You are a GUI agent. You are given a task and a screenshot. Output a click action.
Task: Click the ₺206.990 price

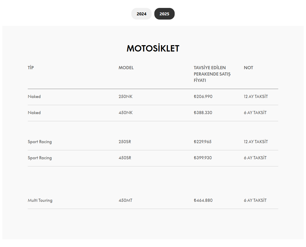tap(203, 97)
